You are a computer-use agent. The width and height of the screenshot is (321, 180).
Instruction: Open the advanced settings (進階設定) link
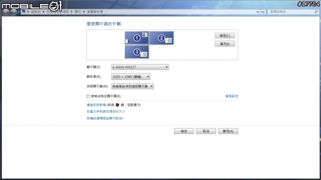(x=232, y=96)
